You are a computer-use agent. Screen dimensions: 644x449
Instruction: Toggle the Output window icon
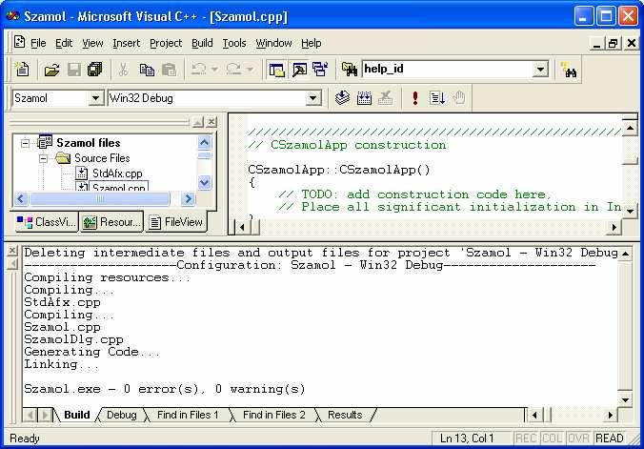[x=299, y=70]
